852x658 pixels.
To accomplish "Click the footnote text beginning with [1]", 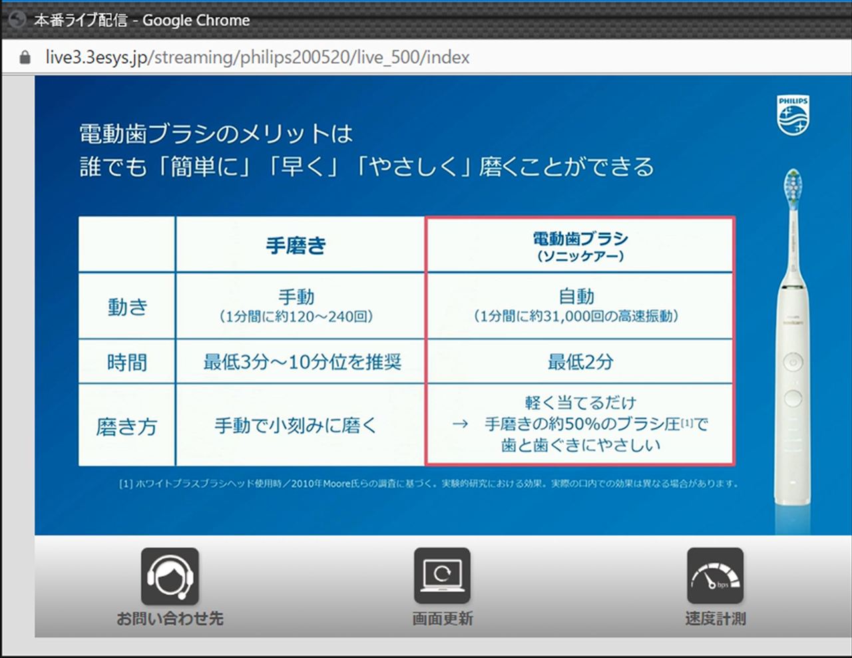I will 429,484.
